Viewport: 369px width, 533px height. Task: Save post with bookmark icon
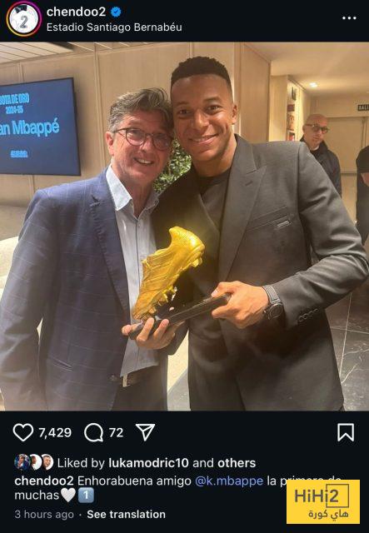point(346,432)
